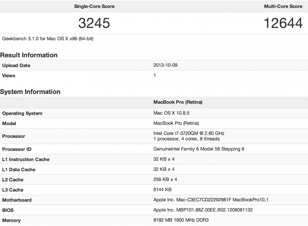This screenshot has height=226, width=308.
Task: Click the bold "MacBook Pro (Retina)" table header
Action: (178, 102)
